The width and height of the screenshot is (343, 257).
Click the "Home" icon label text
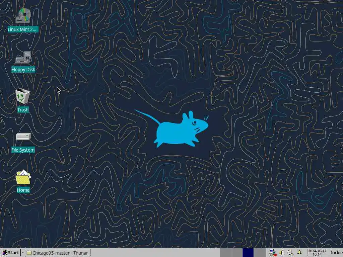23,190
